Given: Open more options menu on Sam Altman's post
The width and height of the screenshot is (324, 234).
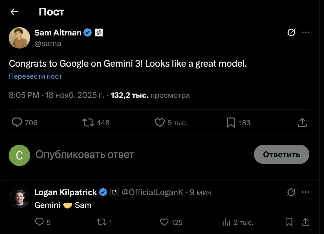Looking at the screenshot, I should click(x=305, y=33).
